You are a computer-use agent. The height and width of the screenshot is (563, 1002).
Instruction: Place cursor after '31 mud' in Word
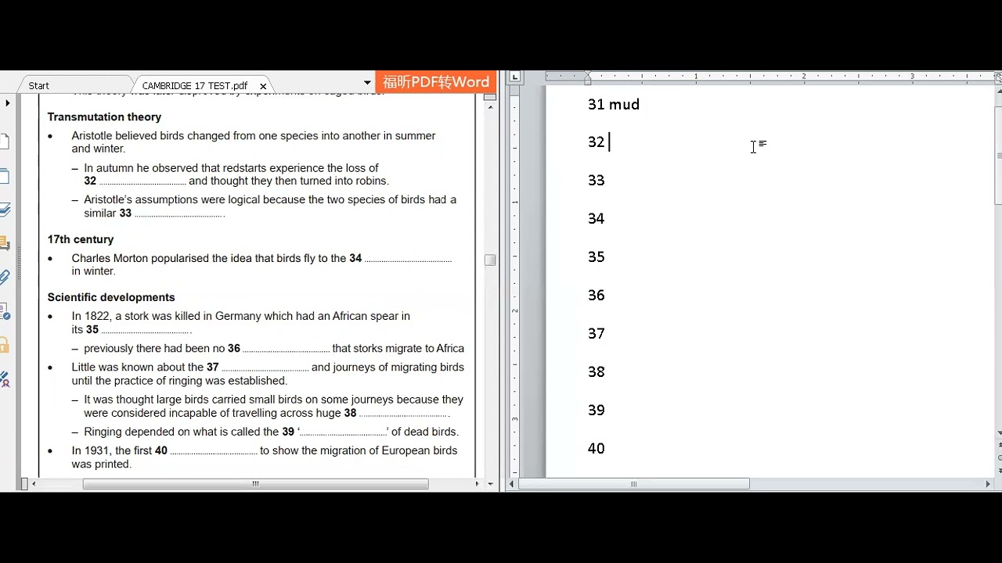(640, 105)
